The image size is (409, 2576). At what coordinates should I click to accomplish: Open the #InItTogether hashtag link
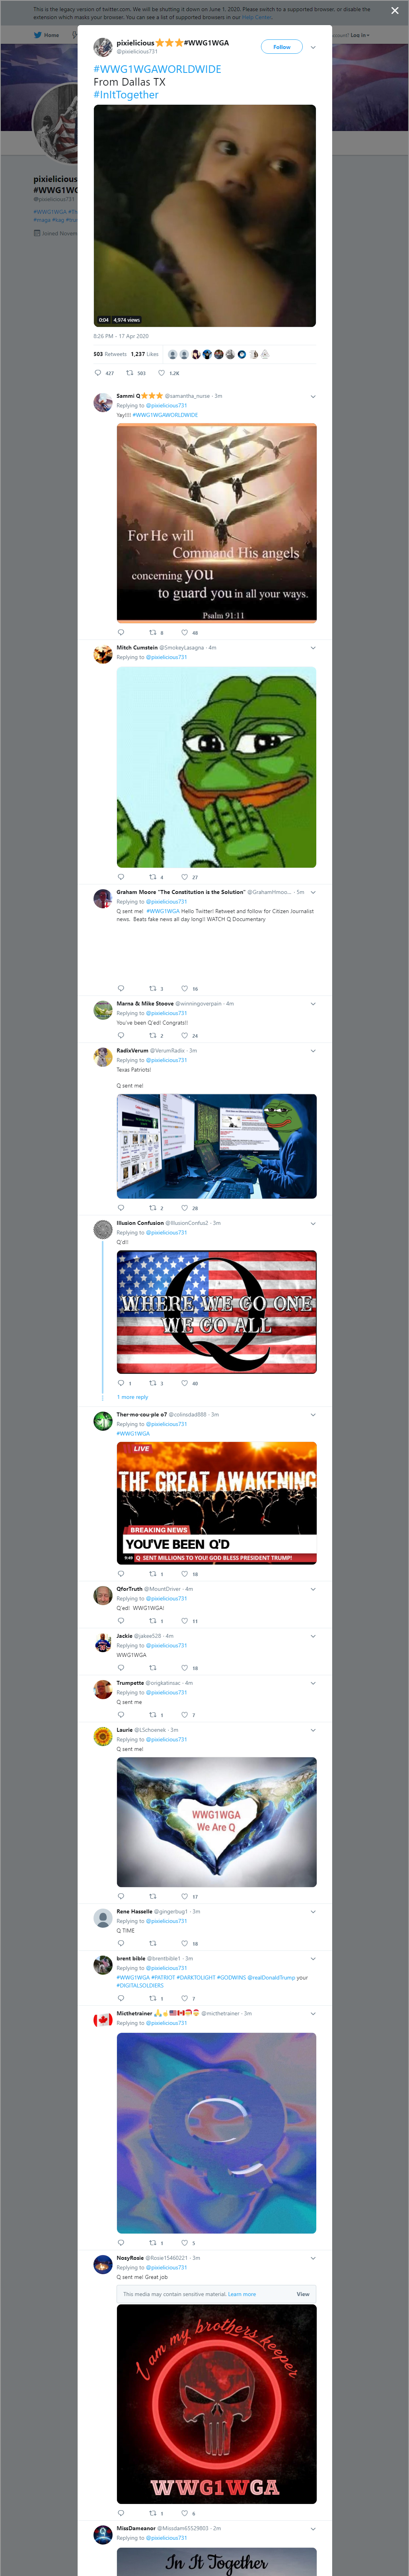point(126,95)
